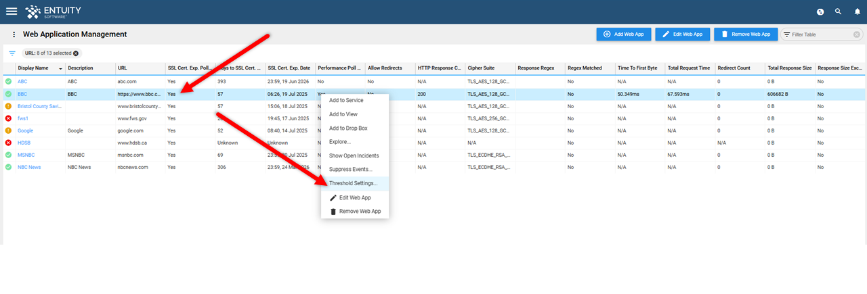Click the orange warning icon for Bristol County Savings
The image size is (867, 294).
tap(9, 106)
